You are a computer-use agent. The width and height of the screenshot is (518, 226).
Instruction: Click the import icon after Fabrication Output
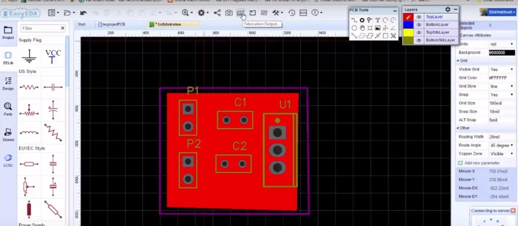point(252,13)
